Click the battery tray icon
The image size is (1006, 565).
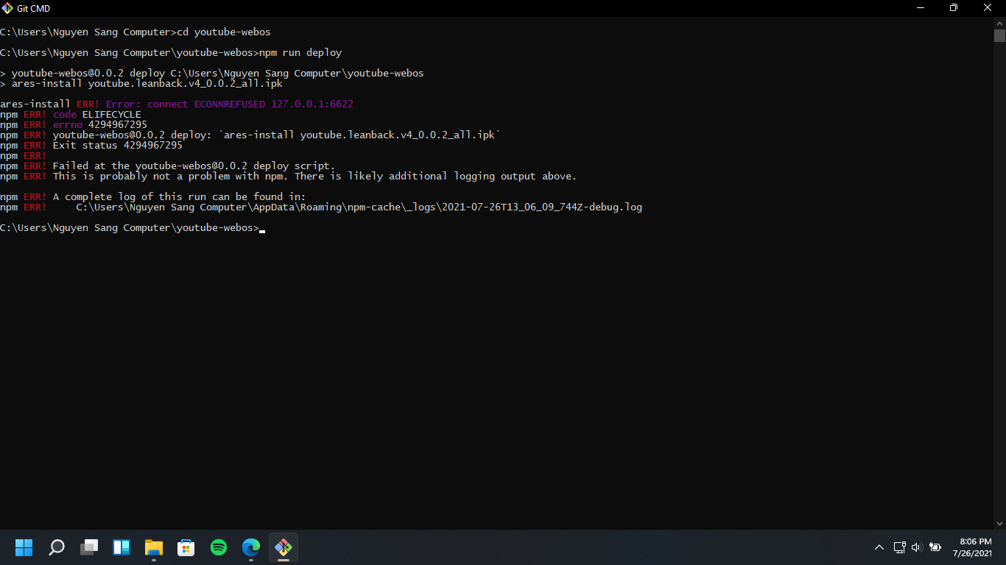click(935, 547)
